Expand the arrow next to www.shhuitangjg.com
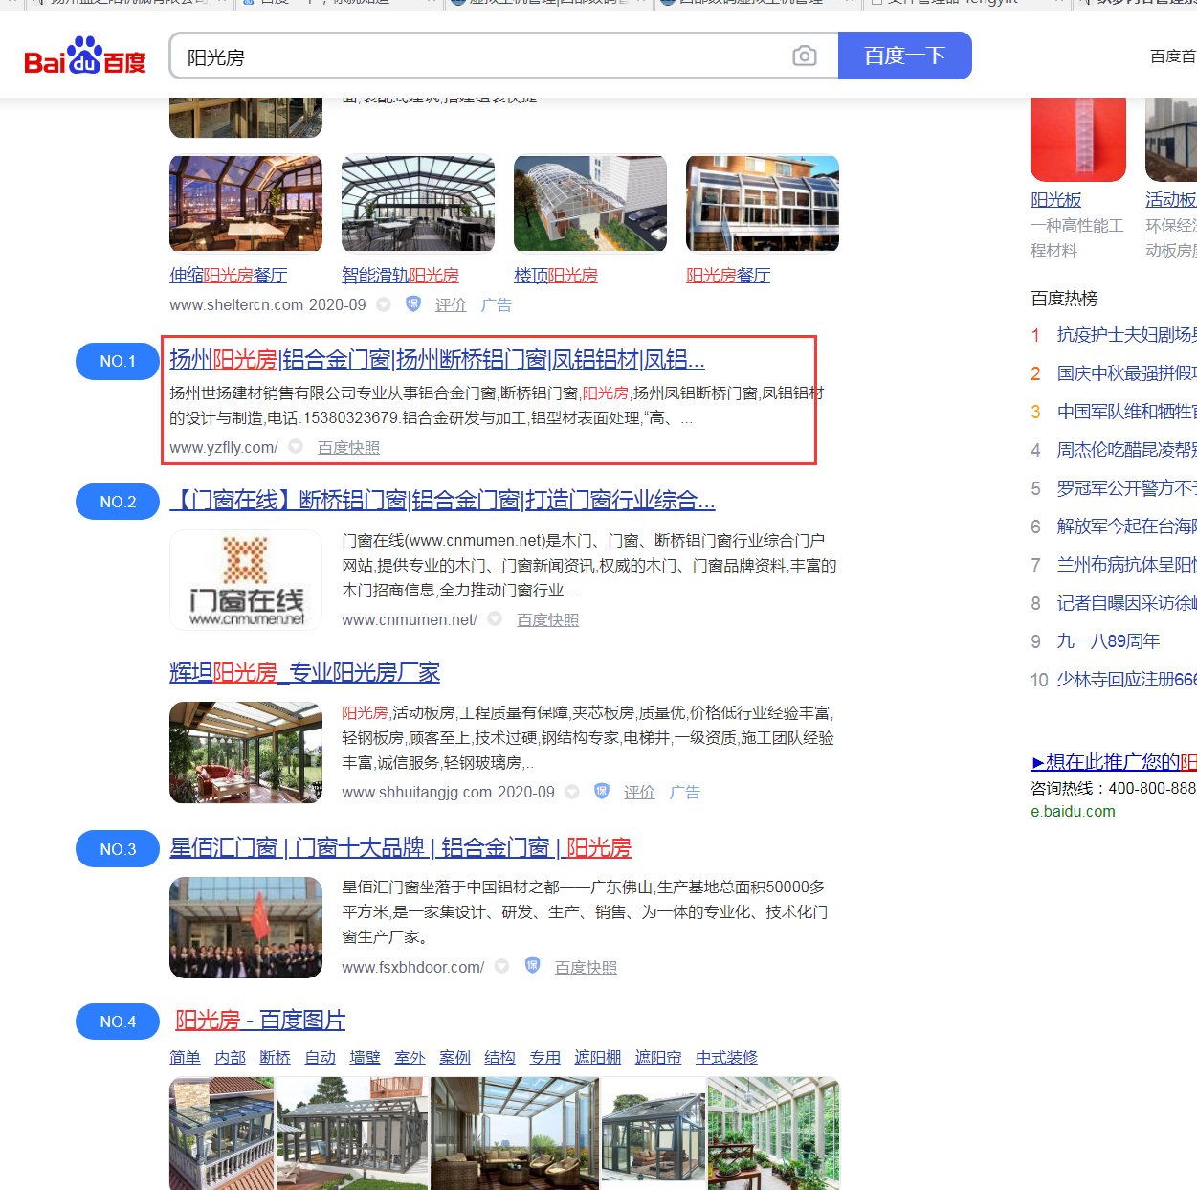This screenshot has height=1190, width=1197. 572,792
